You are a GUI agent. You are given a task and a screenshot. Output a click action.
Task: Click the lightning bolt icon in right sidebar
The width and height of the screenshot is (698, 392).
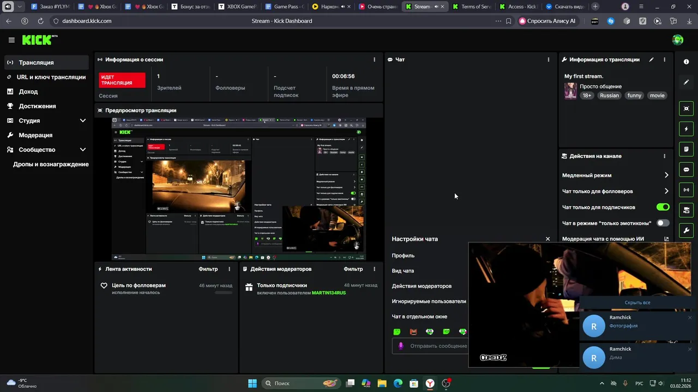[686, 129]
